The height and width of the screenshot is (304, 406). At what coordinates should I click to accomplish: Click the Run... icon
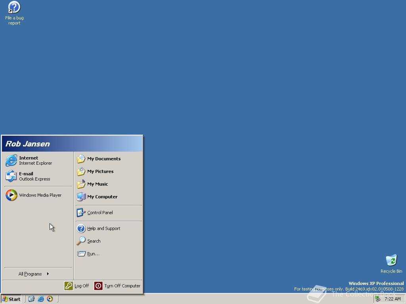point(81,254)
